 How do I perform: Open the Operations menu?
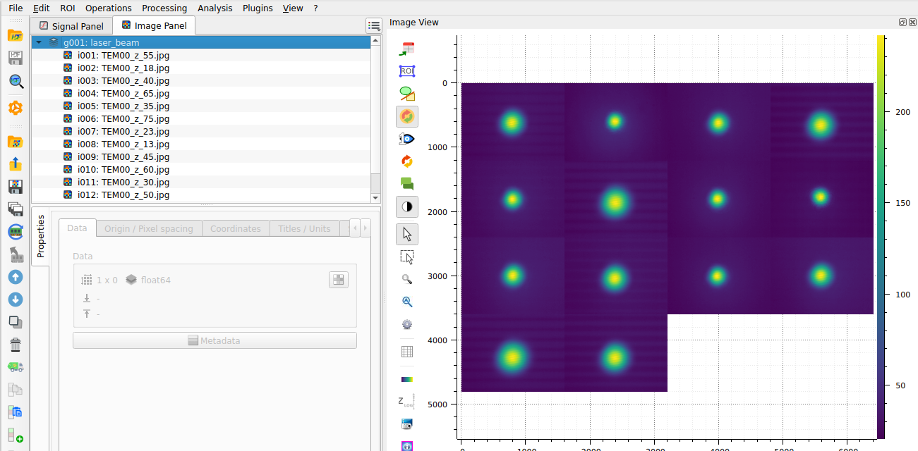click(x=109, y=8)
